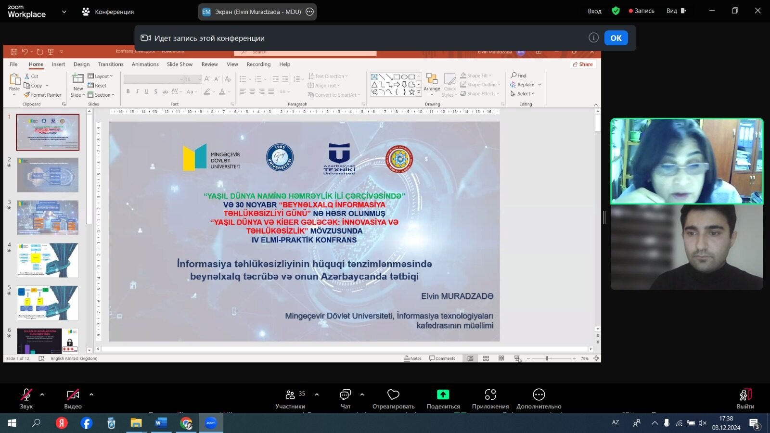Open the More options icon

539,395
